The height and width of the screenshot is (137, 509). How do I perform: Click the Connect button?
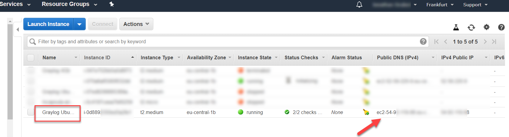pos(102,24)
